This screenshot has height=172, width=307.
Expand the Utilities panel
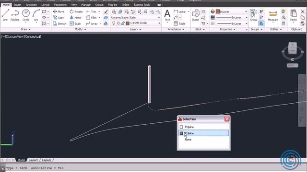(276, 29)
